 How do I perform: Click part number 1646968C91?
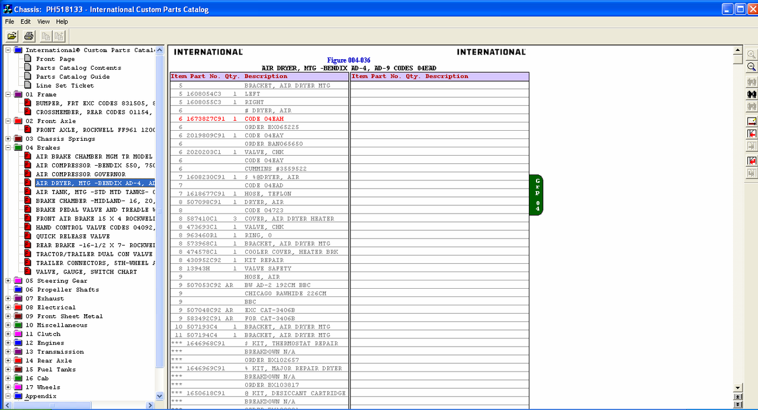point(205,343)
